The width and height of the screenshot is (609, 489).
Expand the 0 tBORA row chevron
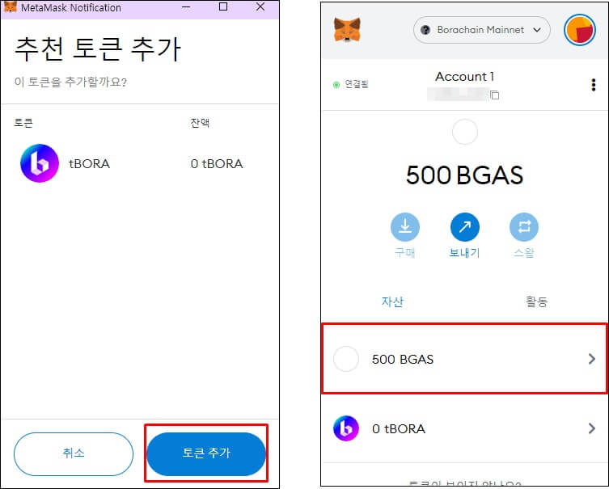click(x=591, y=428)
